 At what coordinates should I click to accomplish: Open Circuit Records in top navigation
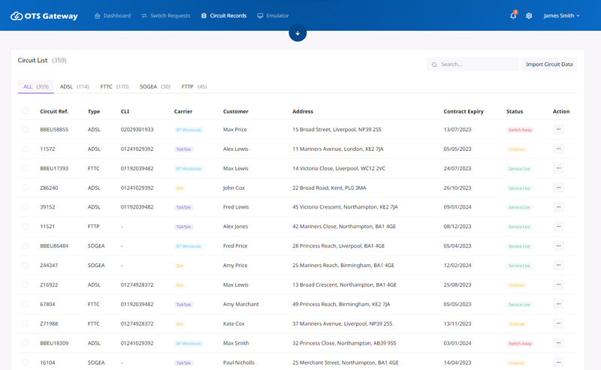pyautogui.click(x=224, y=16)
